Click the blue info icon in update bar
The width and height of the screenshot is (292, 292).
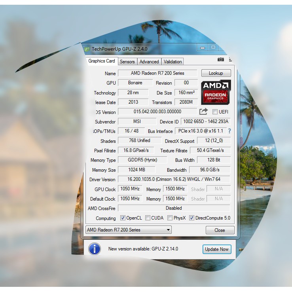pyautogui.click(x=94, y=249)
